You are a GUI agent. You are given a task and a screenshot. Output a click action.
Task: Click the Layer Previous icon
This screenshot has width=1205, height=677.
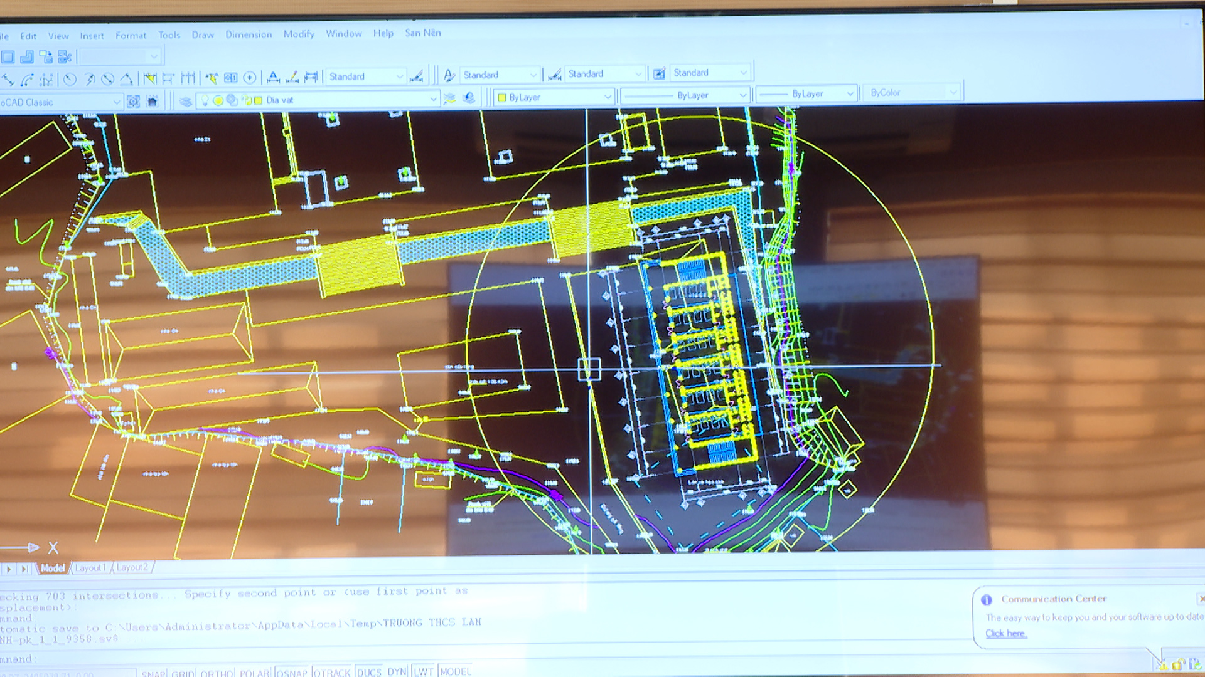(x=469, y=98)
